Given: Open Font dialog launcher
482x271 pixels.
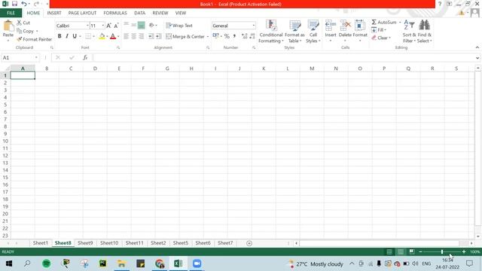Looking at the screenshot, I should coord(118,47).
